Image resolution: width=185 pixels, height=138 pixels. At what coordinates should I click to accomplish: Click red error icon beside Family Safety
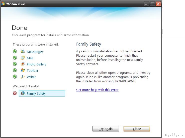coord(15,93)
